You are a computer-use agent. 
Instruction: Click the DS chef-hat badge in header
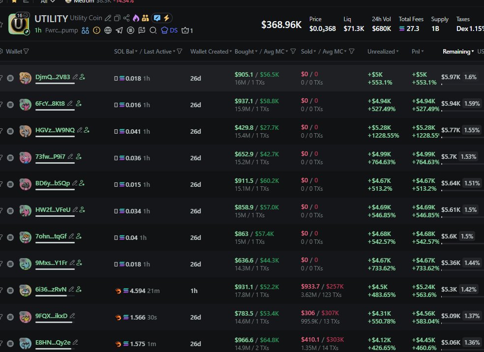pos(170,30)
